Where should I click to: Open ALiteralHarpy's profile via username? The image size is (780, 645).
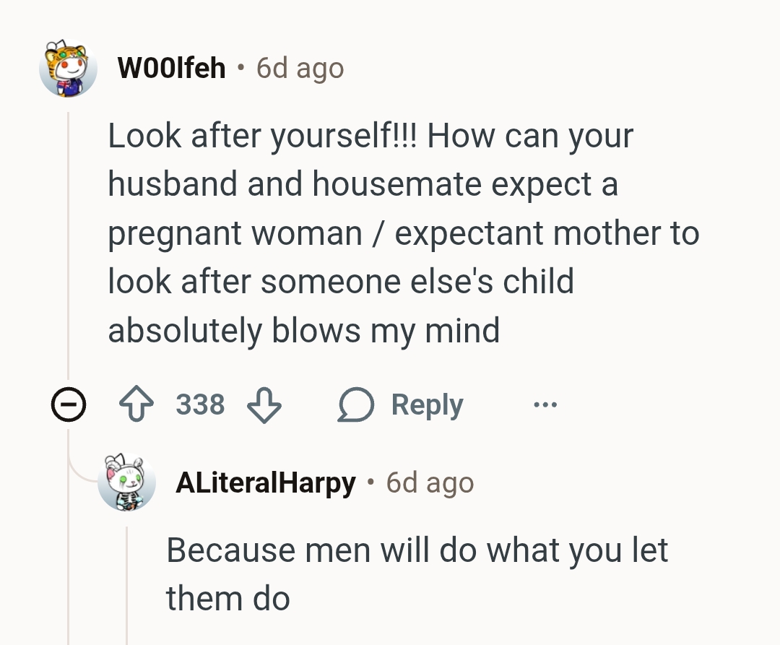pos(266,482)
